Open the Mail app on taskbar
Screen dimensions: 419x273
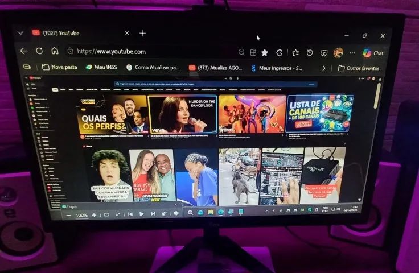click(200, 212)
